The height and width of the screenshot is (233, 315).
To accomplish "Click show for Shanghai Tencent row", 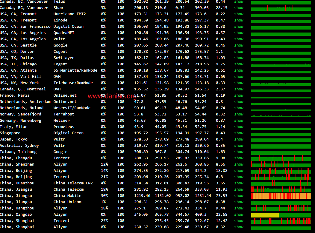I will tap(239, 220).
